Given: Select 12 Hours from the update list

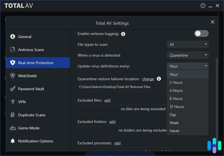Looking at the screenshot, I should 177,107.
